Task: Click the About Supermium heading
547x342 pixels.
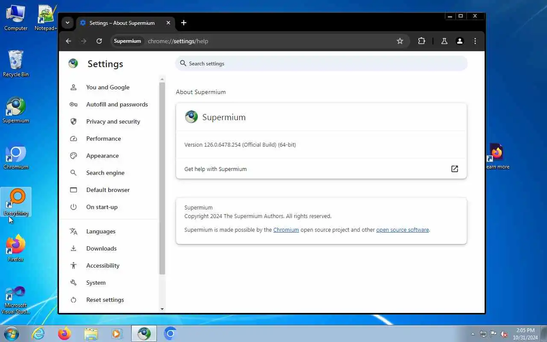Action: pyautogui.click(x=201, y=92)
